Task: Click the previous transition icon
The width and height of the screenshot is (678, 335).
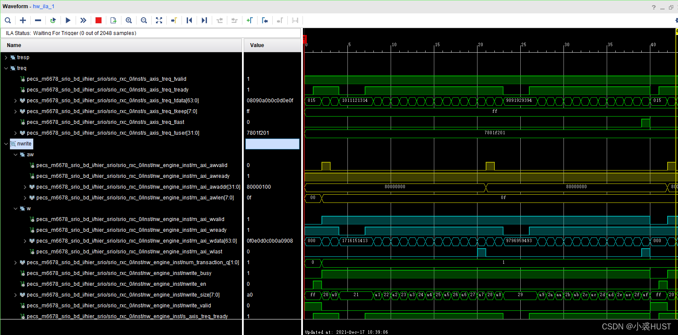Action: point(220,20)
